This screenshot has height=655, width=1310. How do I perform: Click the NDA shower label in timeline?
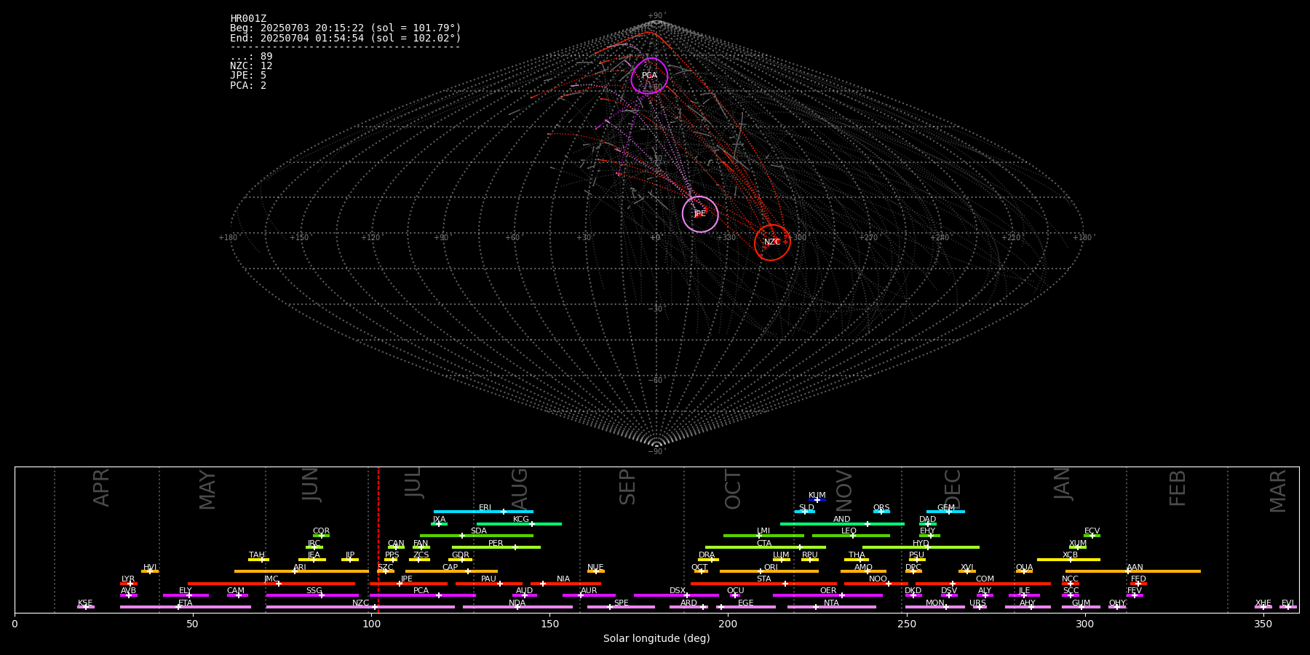tap(517, 603)
